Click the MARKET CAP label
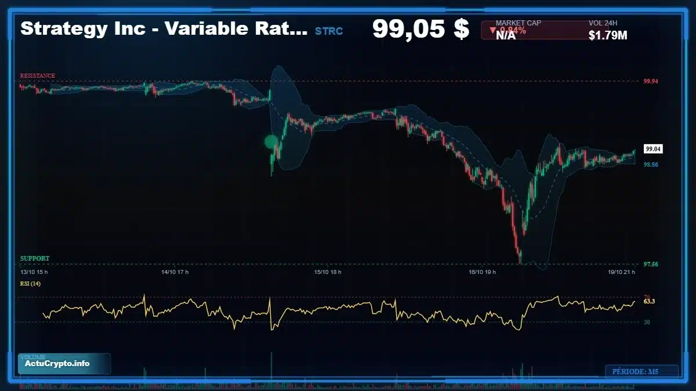This screenshot has width=696, height=391. [x=519, y=23]
